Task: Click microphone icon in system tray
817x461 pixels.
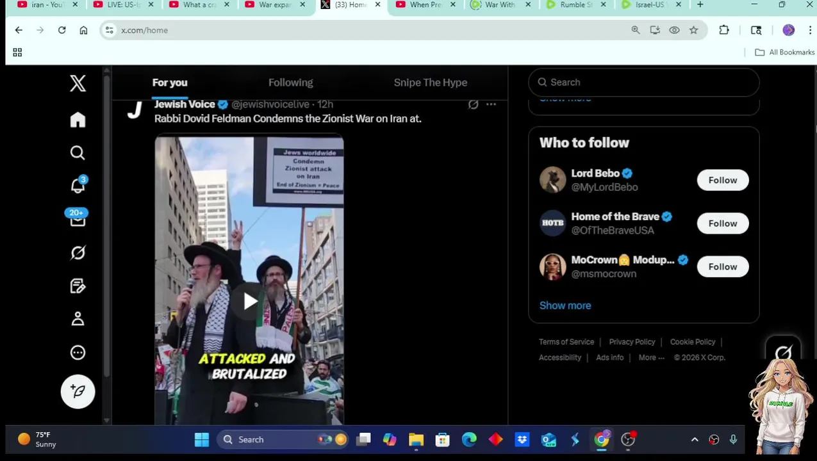Action: (733, 440)
